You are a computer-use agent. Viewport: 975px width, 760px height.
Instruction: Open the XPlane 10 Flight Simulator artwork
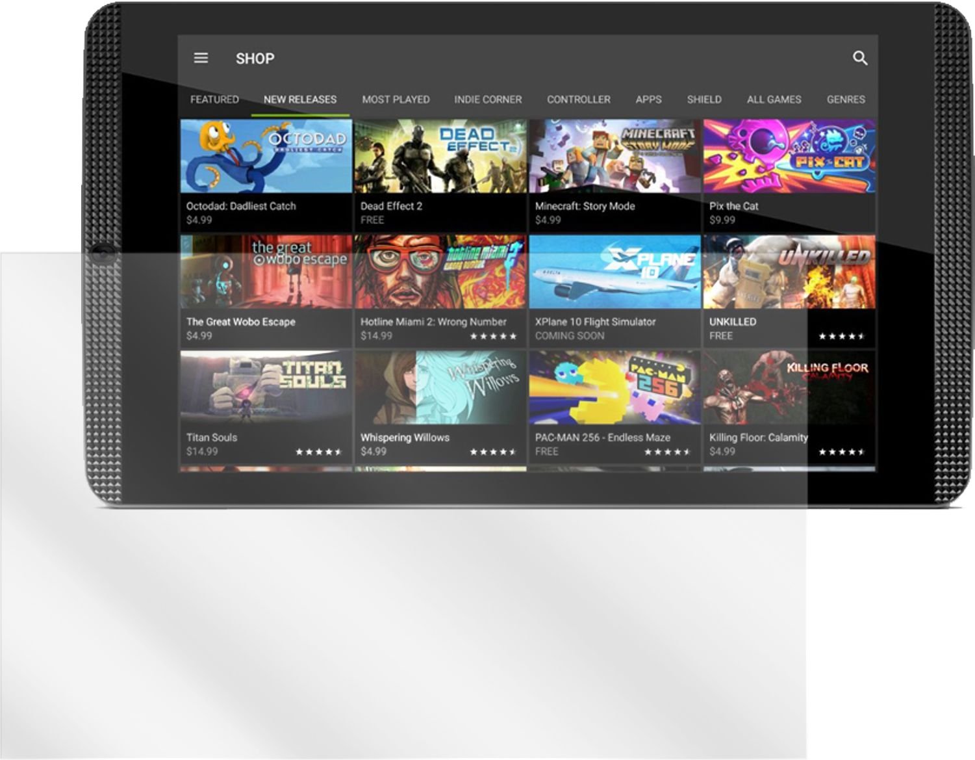pyautogui.click(x=615, y=272)
